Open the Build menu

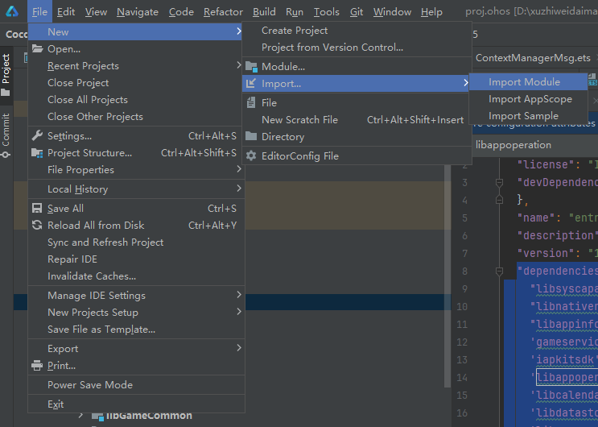pyautogui.click(x=264, y=12)
